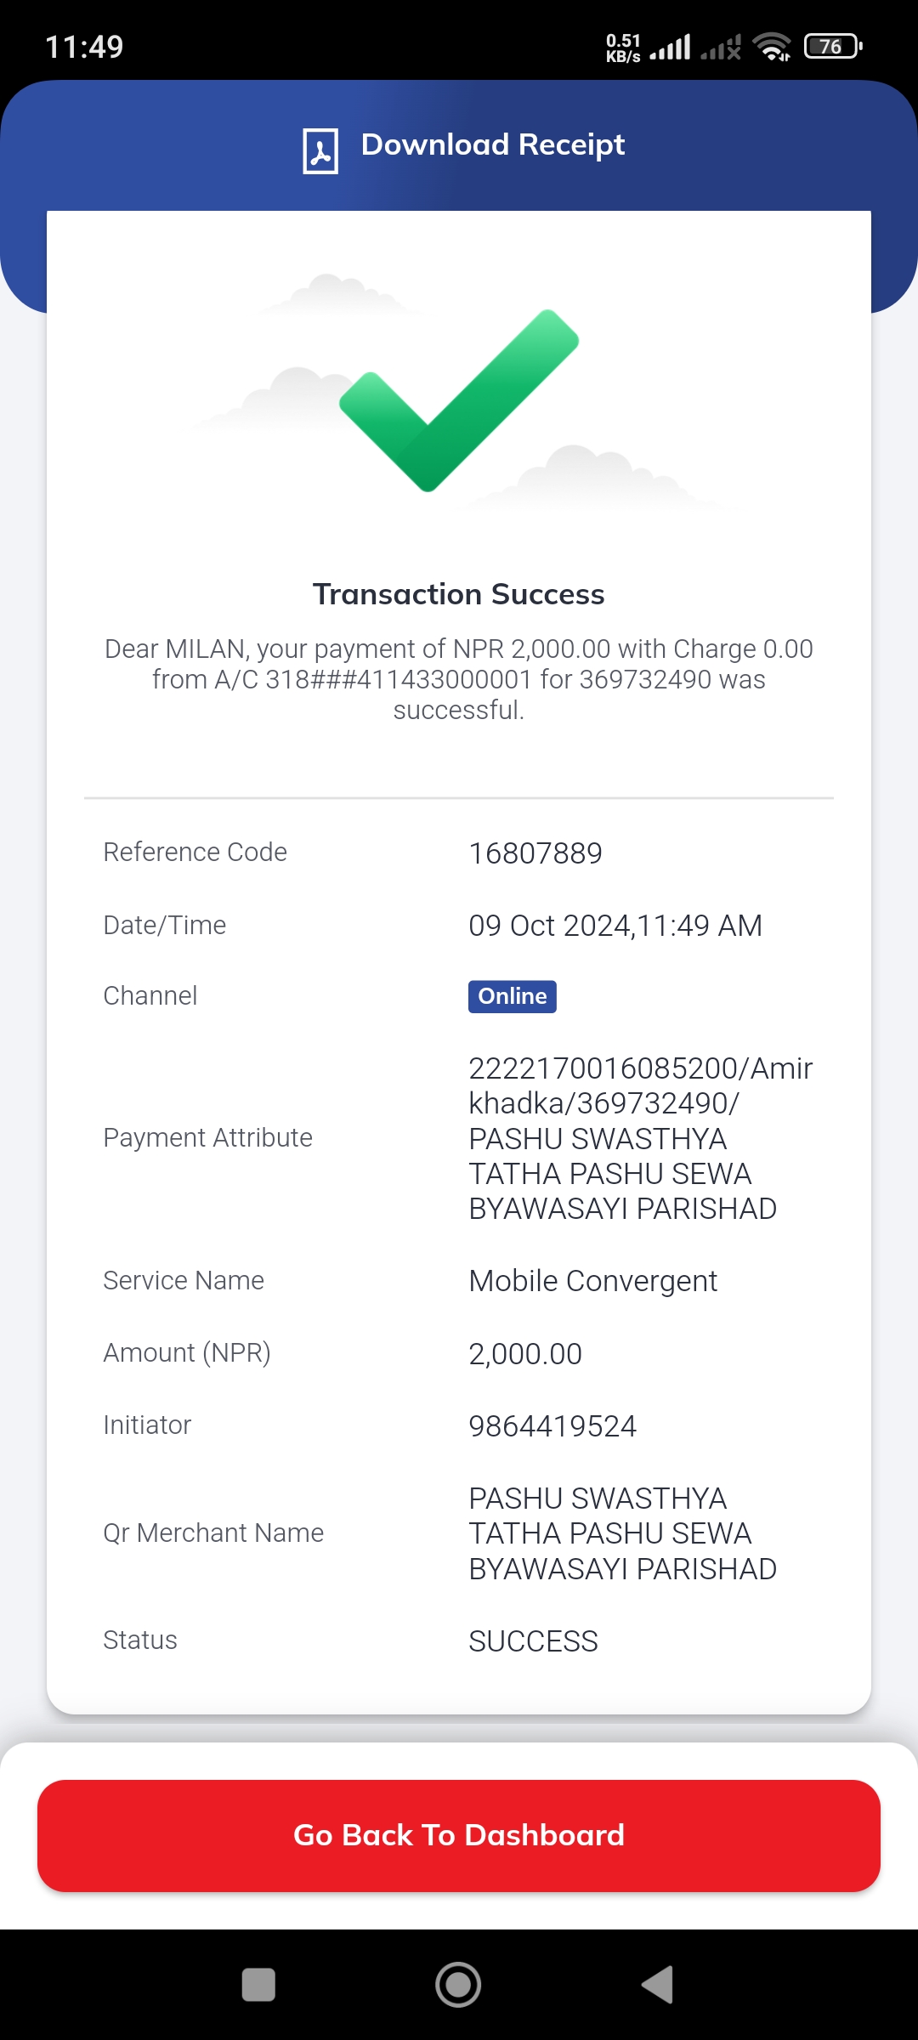Tap the mobile signal bars icon
The width and height of the screenshot is (918, 2040).
click(671, 47)
